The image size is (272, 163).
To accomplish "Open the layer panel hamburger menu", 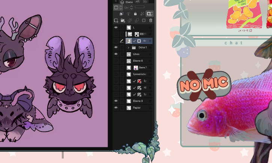I will click(x=116, y=2).
